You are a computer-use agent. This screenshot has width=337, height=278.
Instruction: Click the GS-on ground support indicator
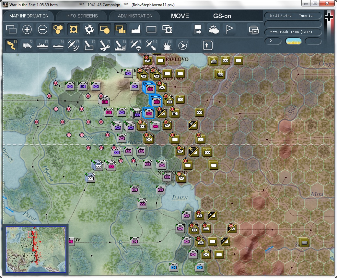pos(222,16)
